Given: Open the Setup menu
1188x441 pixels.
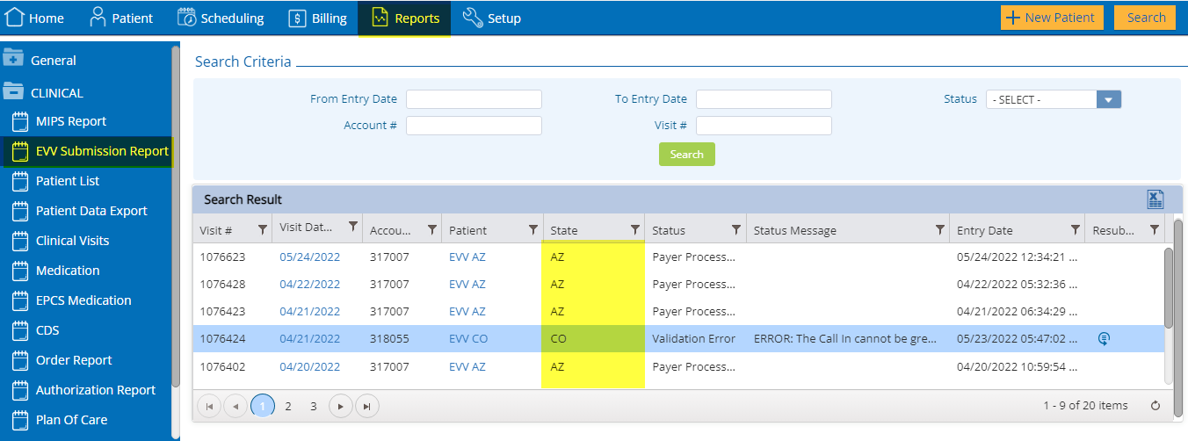Looking at the screenshot, I should [492, 18].
